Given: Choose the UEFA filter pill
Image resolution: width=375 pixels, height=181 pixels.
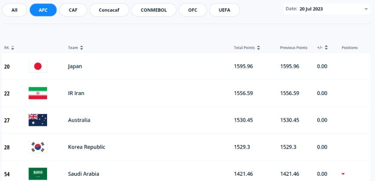Looking at the screenshot, I should point(224,10).
